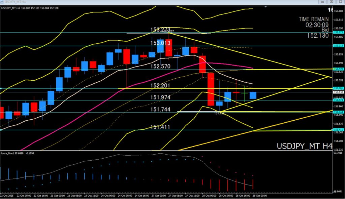Click the 151.411 support level text
This screenshot has width=345, height=199.
click(x=160, y=127)
